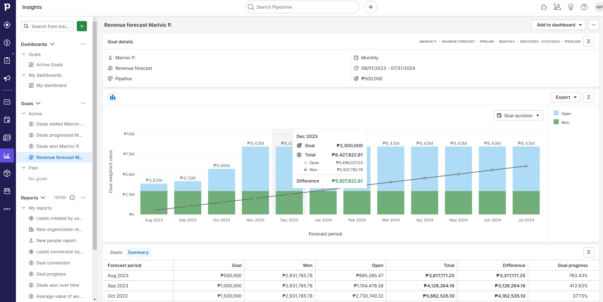
Task: Click the Aug 2023 row total ₱3,817,171.25
Action: (440, 276)
